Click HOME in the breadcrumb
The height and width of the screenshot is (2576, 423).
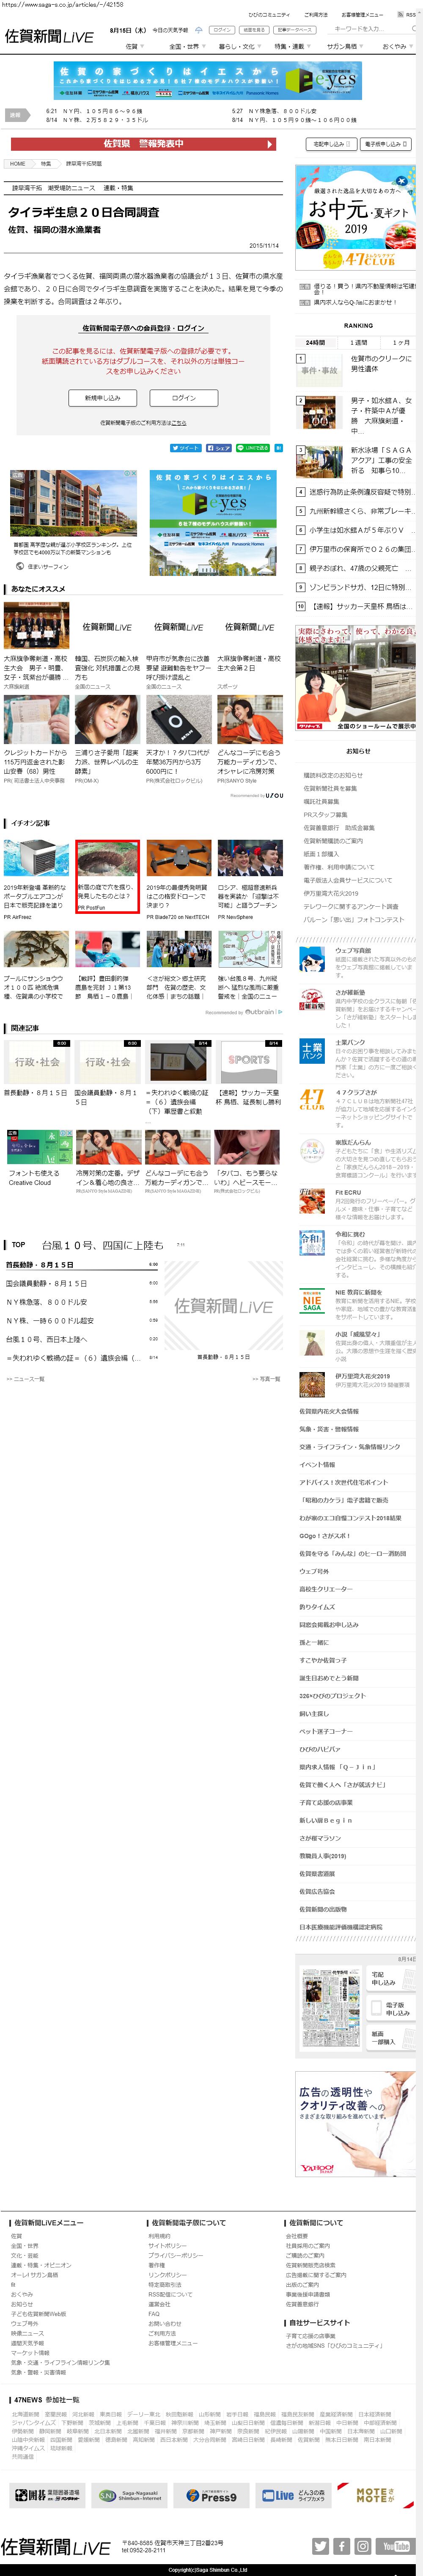pyautogui.click(x=18, y=163)
